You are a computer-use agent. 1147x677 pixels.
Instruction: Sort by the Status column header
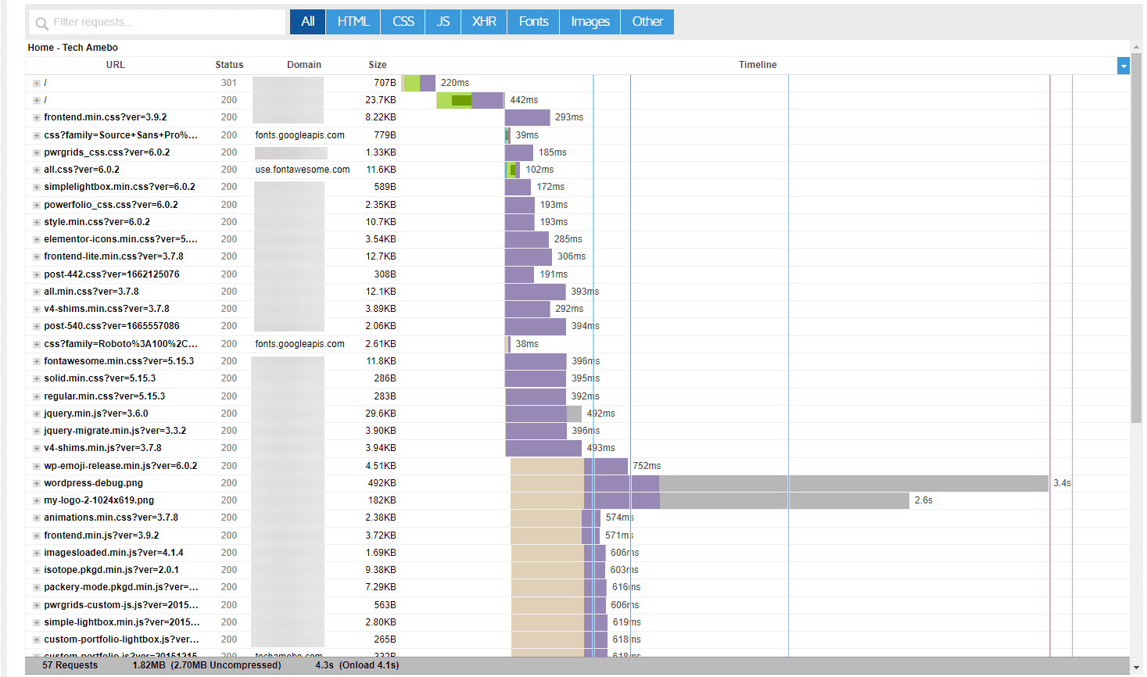(x=229, y=65)
